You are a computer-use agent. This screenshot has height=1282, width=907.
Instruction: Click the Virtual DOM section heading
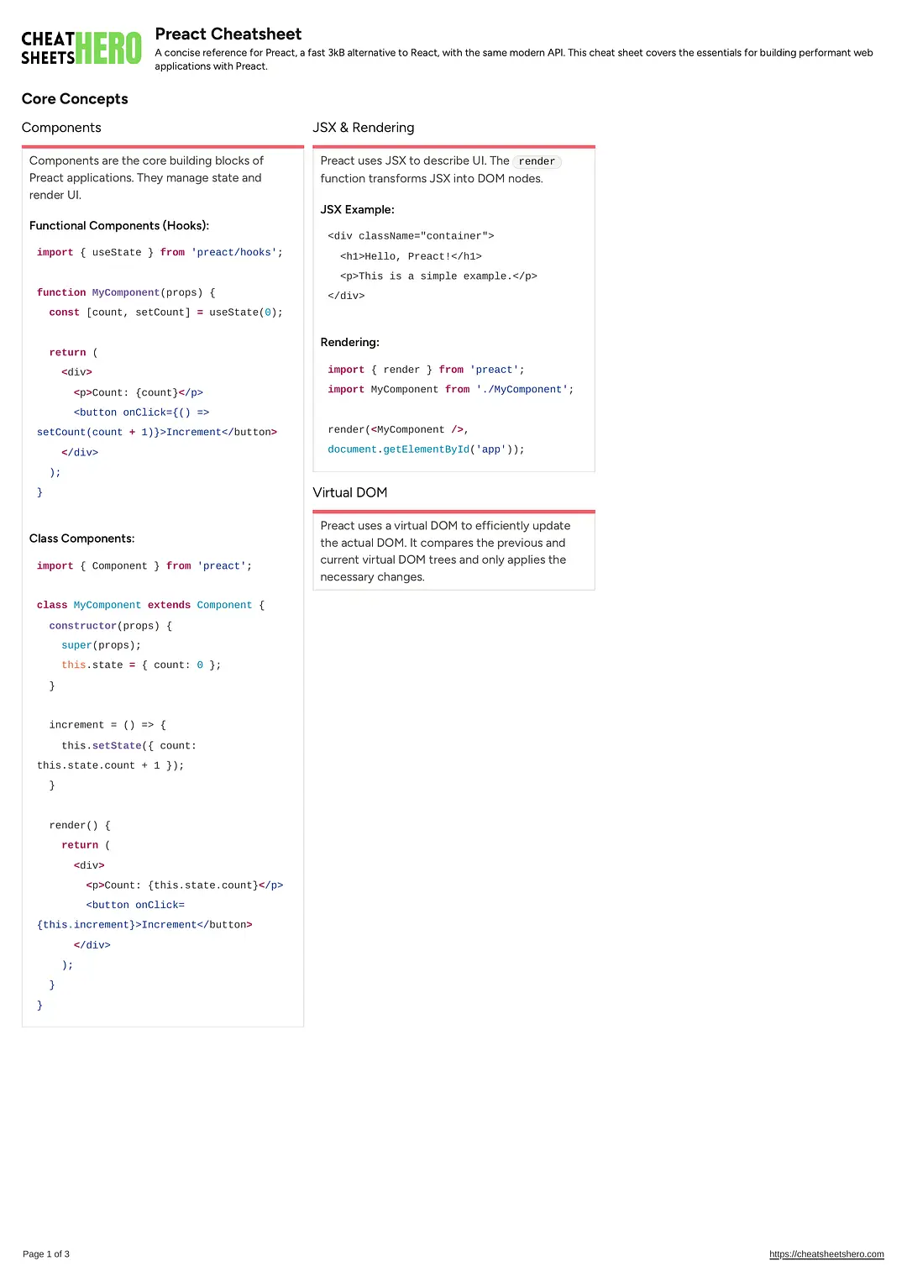[350, 492]
